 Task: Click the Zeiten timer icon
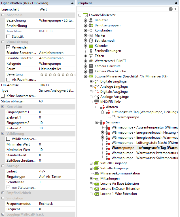tap(91, 56)
